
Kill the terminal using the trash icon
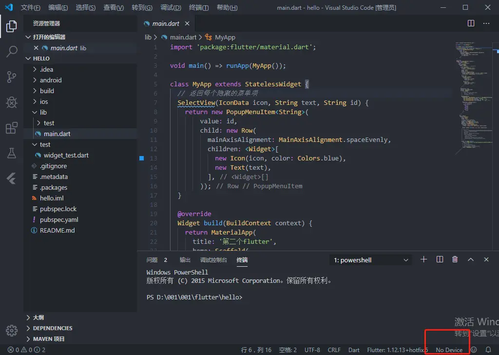[455, 259]
